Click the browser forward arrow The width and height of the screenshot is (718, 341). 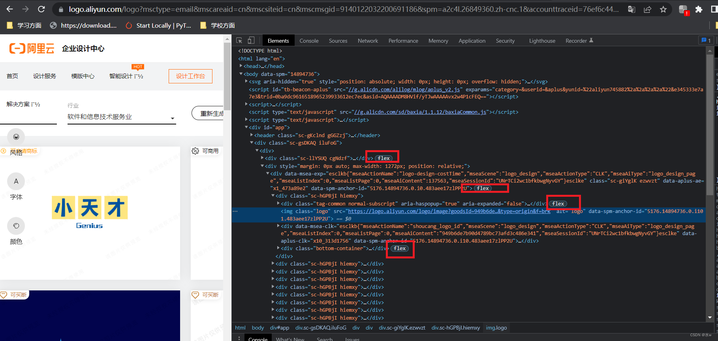coord(25,9)
